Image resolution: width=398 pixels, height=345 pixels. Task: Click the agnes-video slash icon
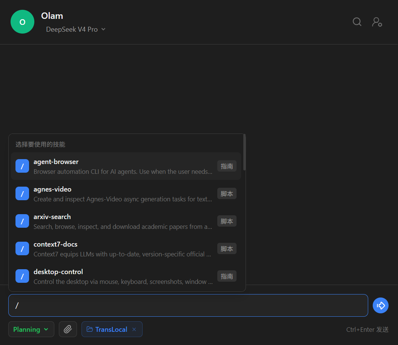pos(22,193)
